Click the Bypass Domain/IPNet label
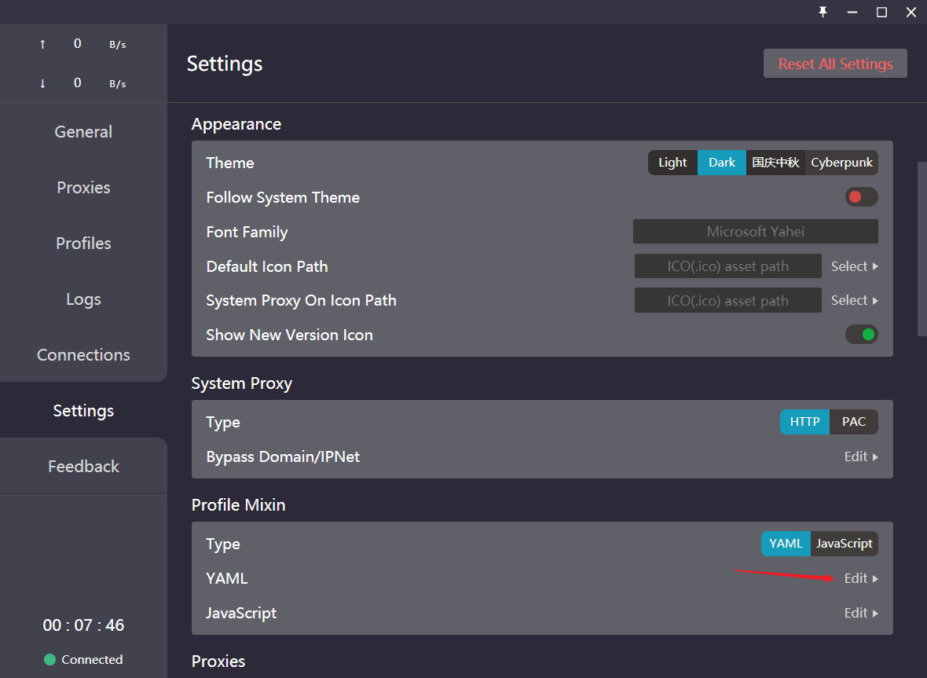 (283, 457)
